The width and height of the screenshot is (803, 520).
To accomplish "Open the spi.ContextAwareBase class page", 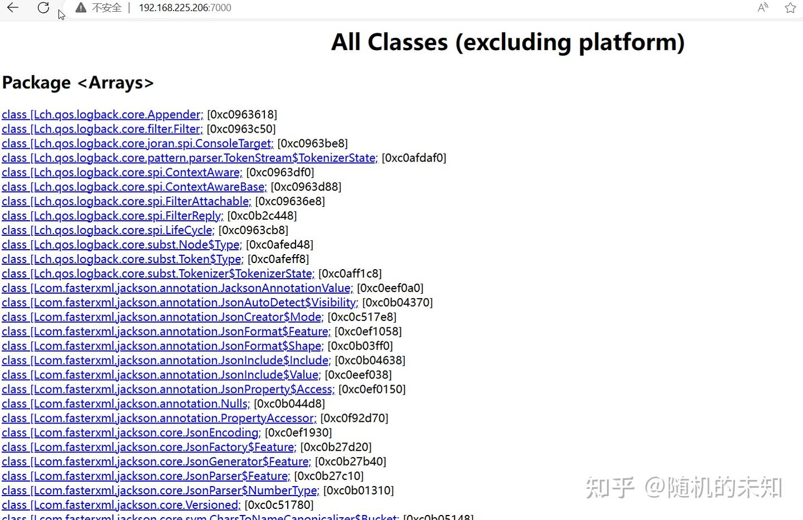I will [133, 187].
